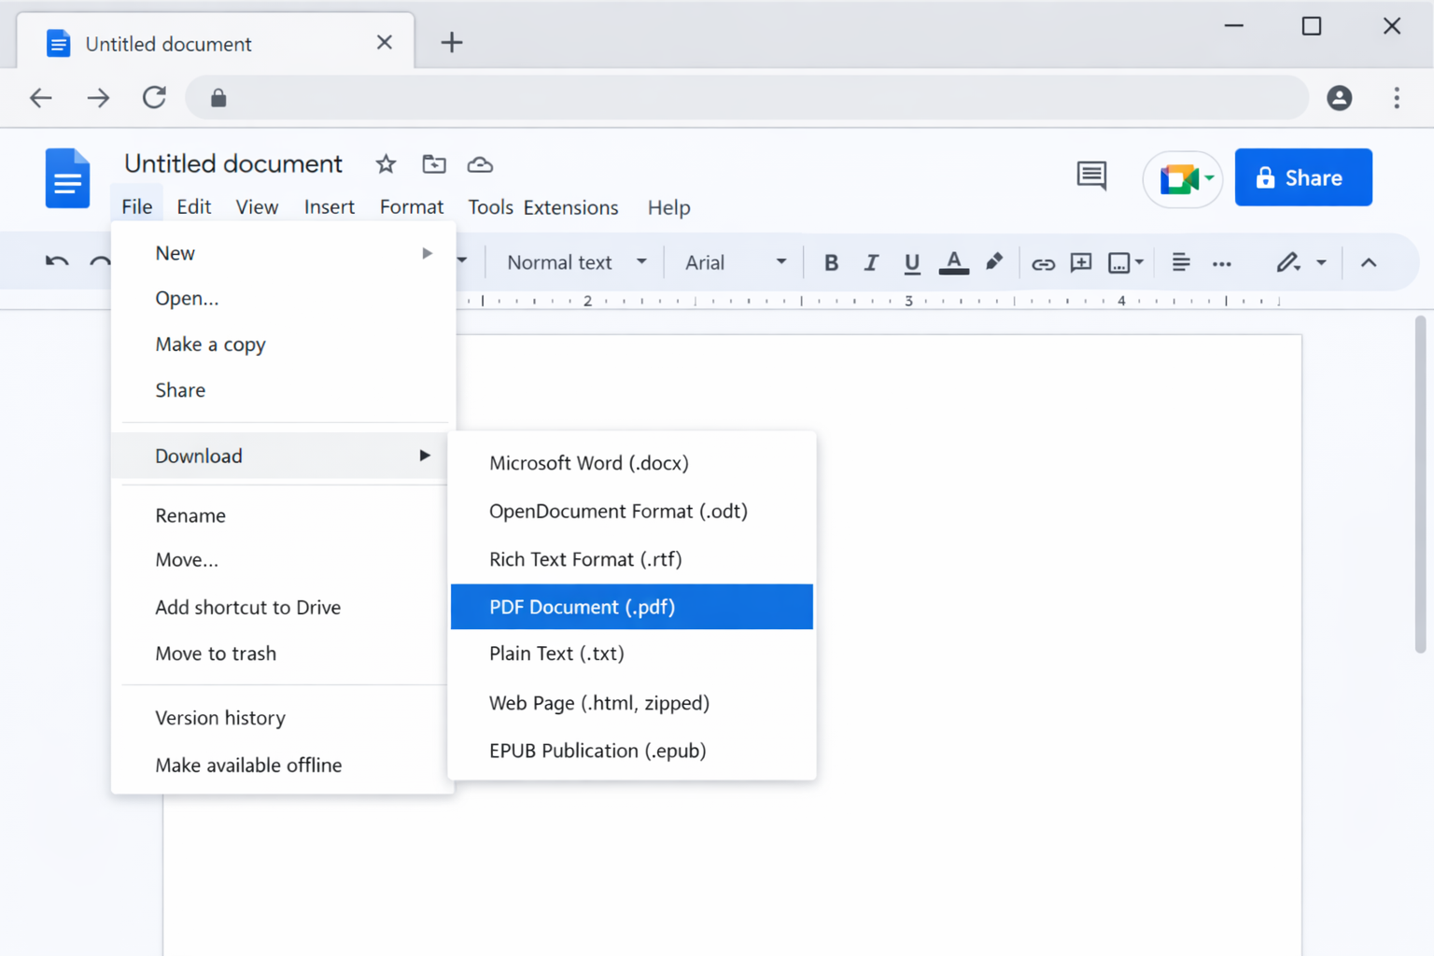Open the File menu
The width and height of the screenshot is (1434, 956).
click(137, 206)
